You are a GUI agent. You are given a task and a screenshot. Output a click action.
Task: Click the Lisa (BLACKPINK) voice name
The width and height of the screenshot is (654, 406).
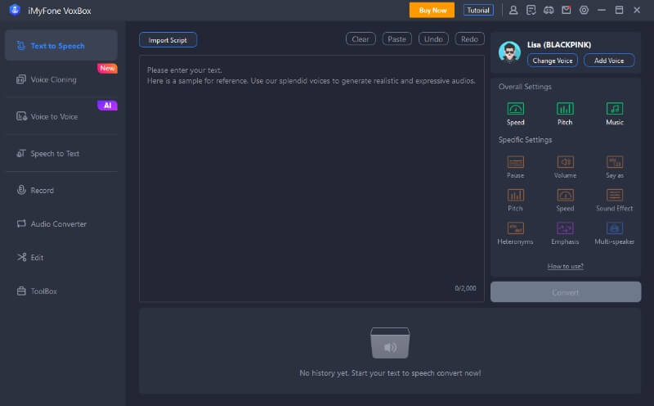pos(559,45)
